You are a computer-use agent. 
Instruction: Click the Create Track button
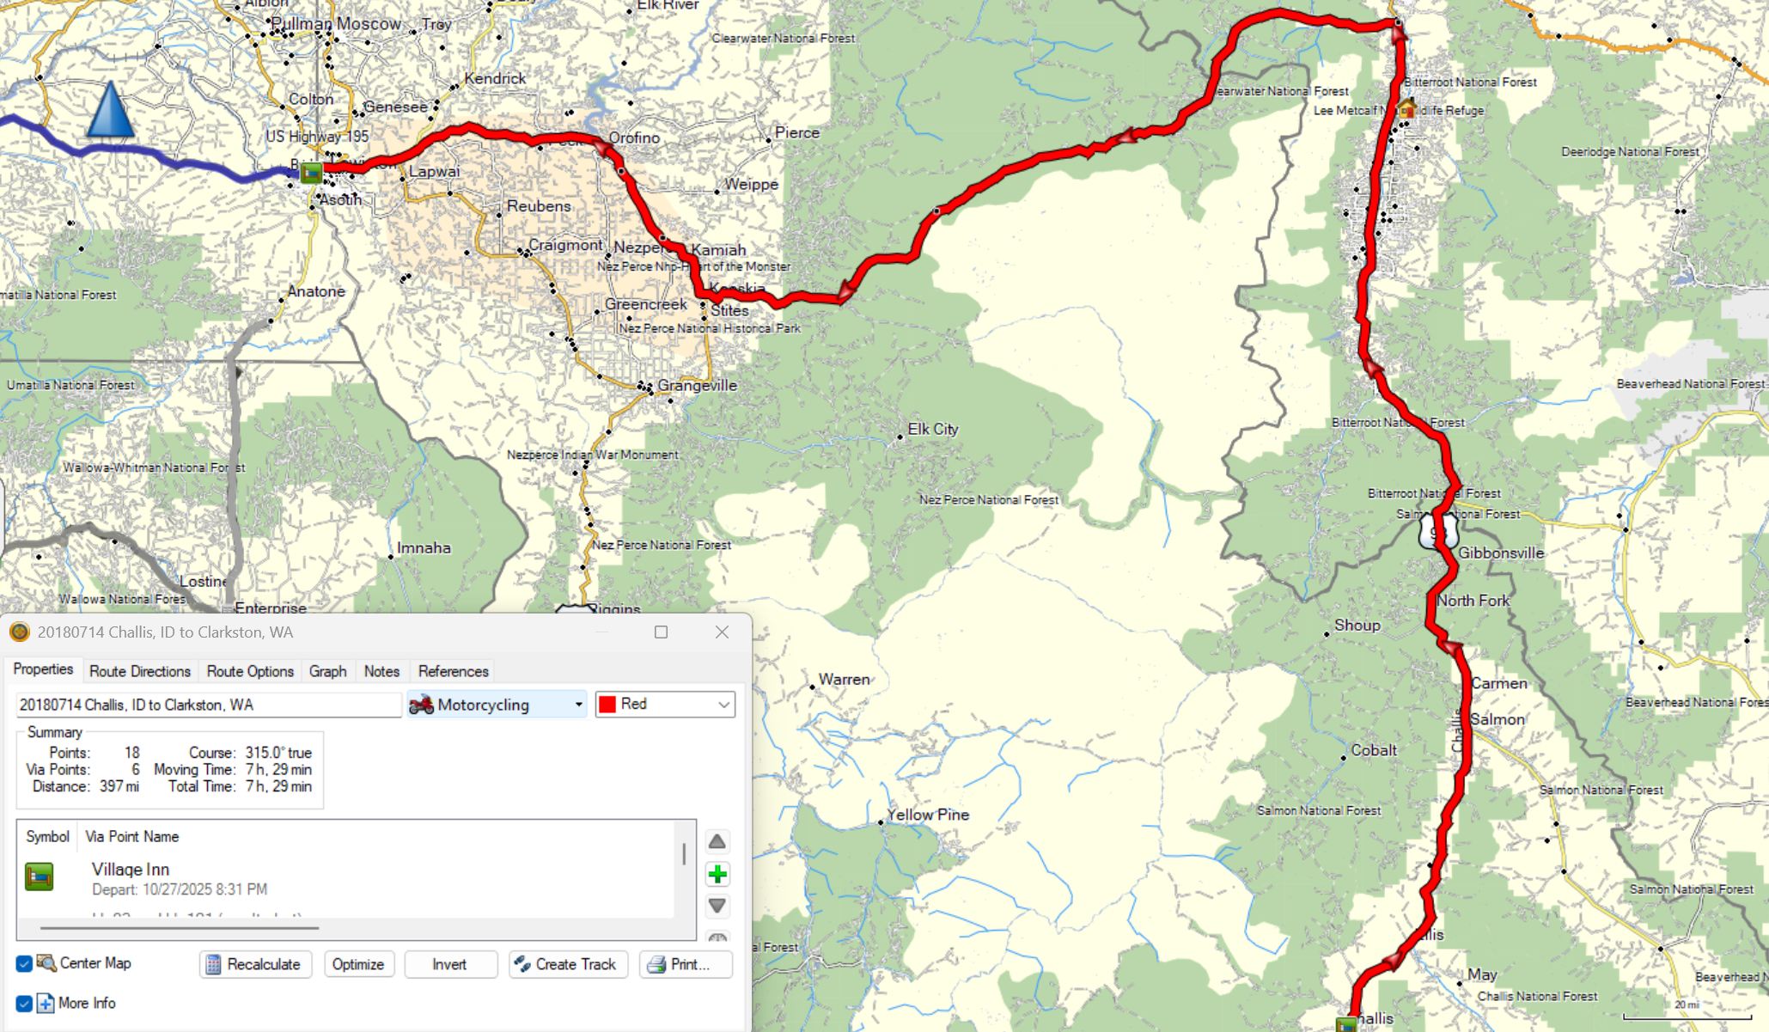pyautogui.click(x=568, y=964)
